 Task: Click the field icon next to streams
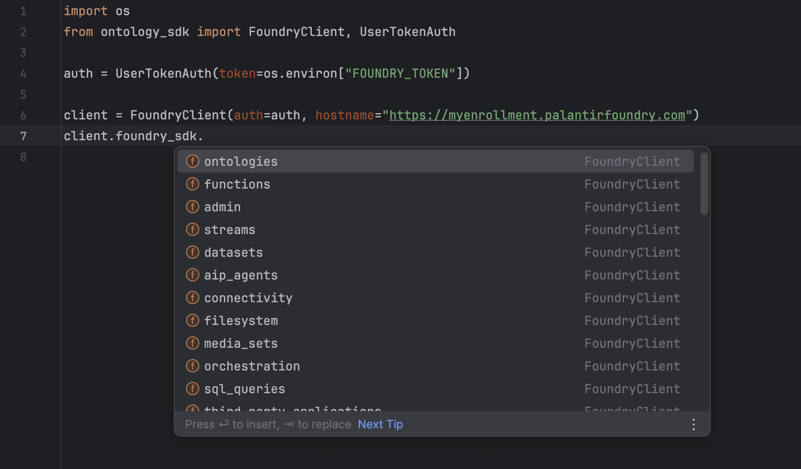pyautogui.click(x=192, y=229)
